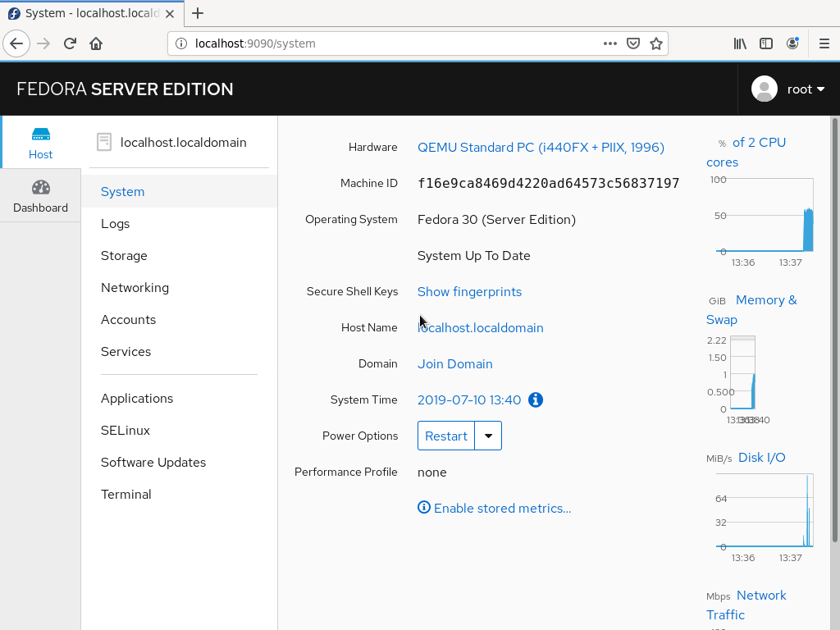This screenshot has height=630, width=840.
Task: Click Enable stored metrics link
Action: click(x=503, y=508)
